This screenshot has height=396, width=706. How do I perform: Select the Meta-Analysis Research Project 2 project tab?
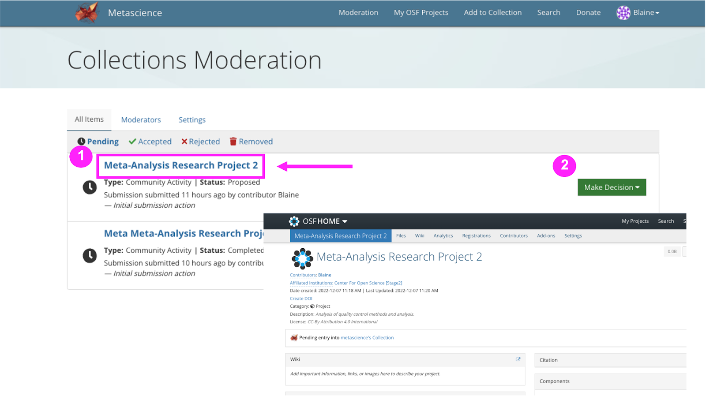(x=341, y=236)
